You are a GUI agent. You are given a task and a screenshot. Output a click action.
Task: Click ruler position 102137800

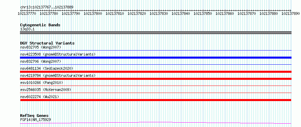[x=93, y=13]
